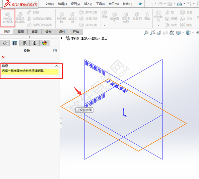Click the Save disk icon
This screenshot has width=199, height=179.
pyautogui.click(x=170, y=4)
